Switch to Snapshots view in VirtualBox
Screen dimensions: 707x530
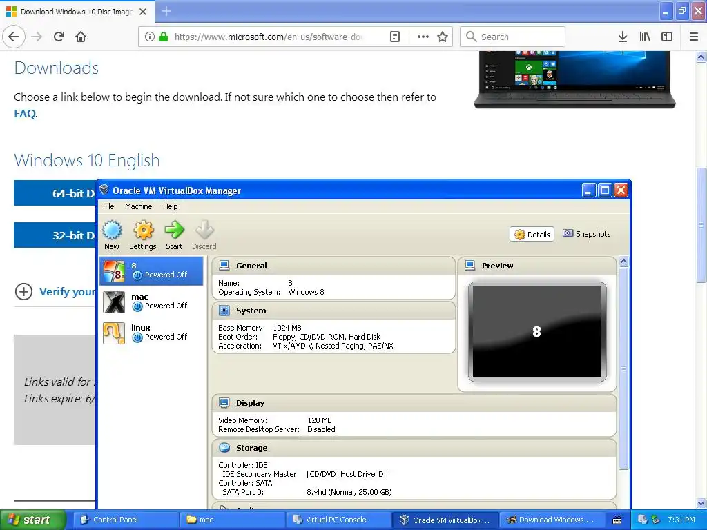tap(587, 234)
